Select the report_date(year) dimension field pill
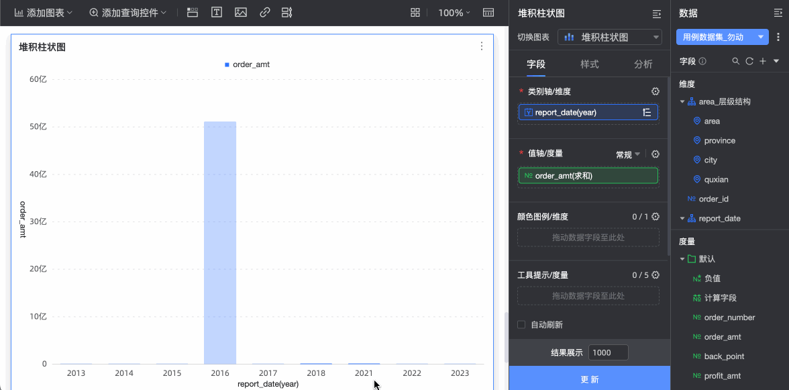 click(x=588, y=113)
